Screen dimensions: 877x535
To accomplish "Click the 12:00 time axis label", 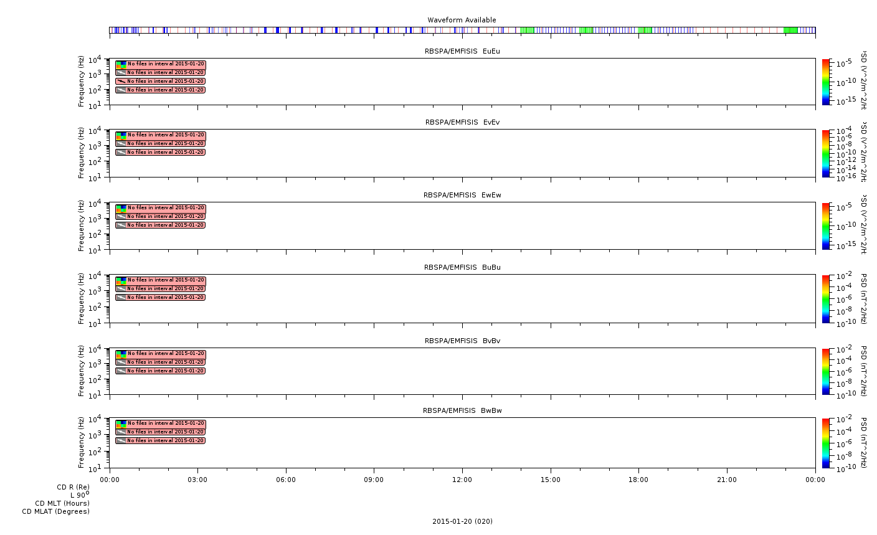I will [x=462, y=480].
